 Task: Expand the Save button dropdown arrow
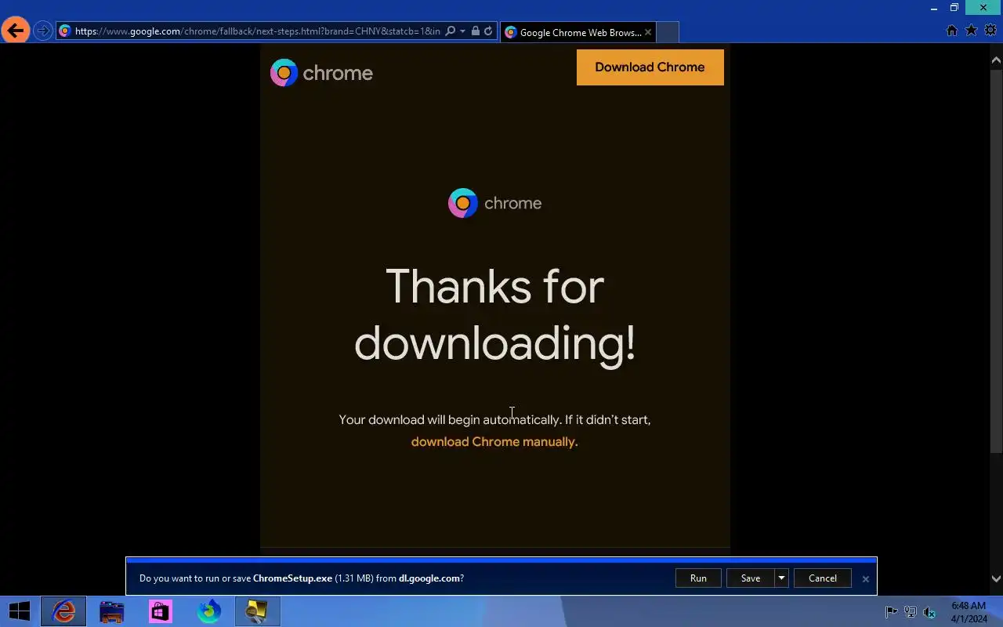pos(781,578)
